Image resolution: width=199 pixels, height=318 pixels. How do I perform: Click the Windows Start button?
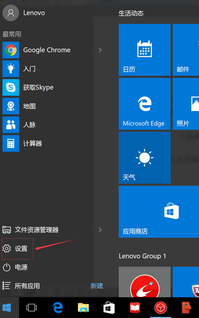click(7, 308)
